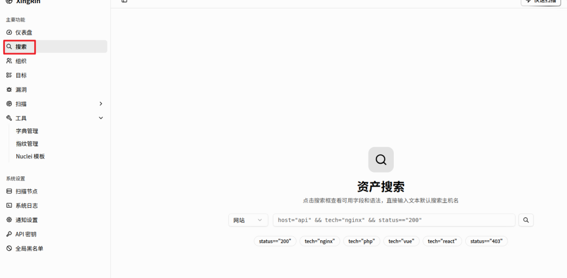The height and width of the screenshot is (278, 567).
Task: Toggle the sidebar panel icon at top
Action: click(x=124, y=1)
